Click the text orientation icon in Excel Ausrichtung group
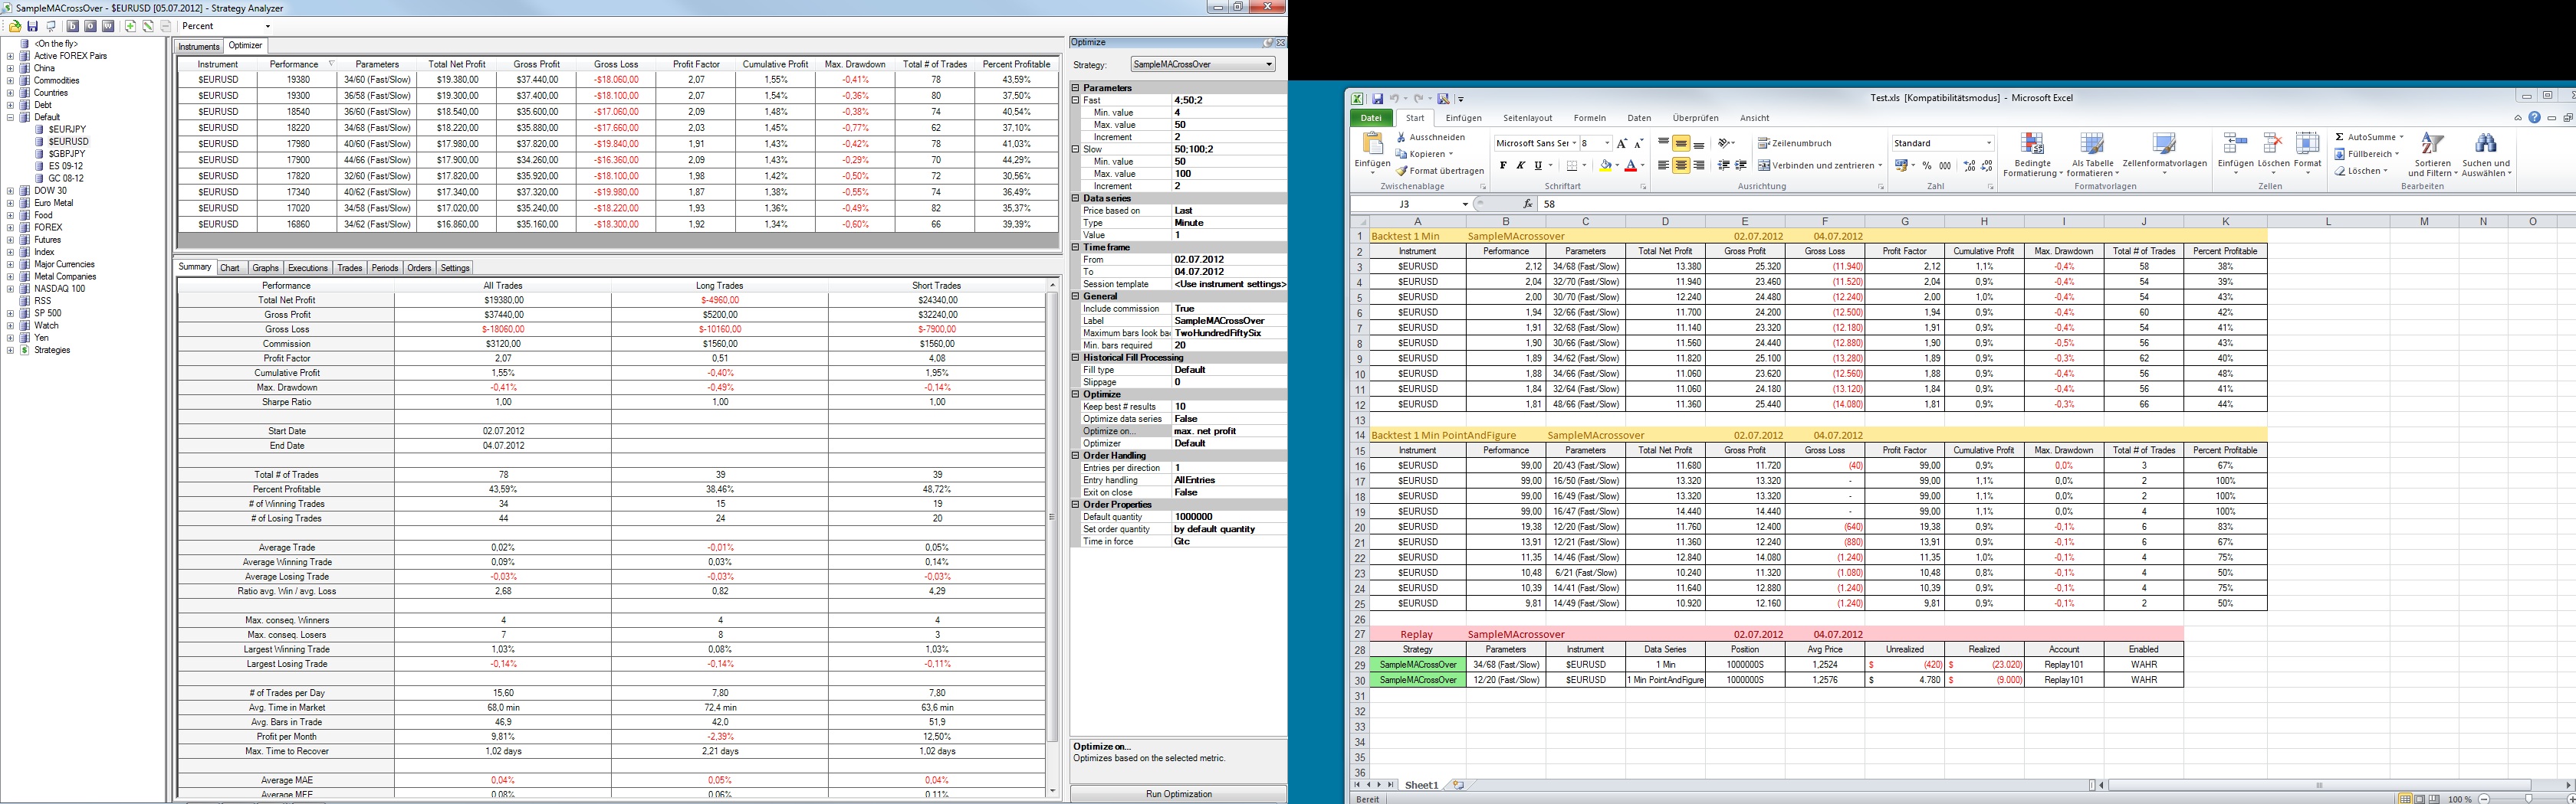This screenshot has height=804, width=2576. click(x=1725, y=144)
